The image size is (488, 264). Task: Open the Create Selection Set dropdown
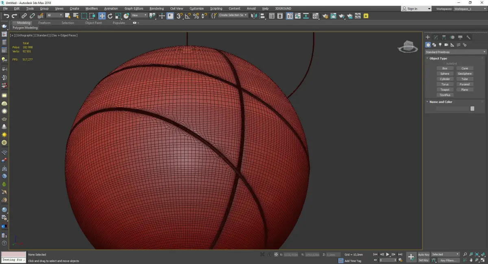[x=233, y=15]
